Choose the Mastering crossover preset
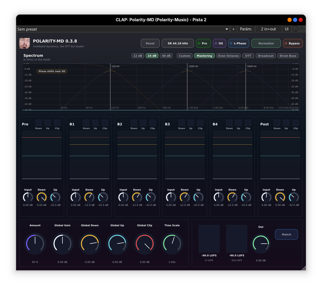 [204, 56]
